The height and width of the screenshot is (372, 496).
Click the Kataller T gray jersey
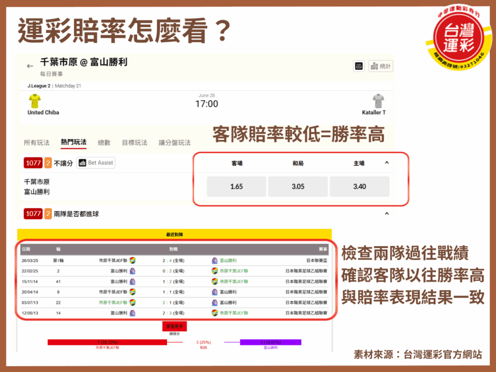pos(378,101)
